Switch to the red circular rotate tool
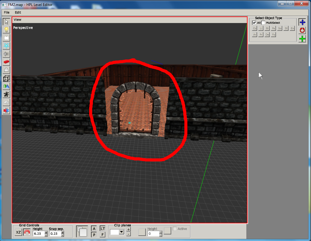 click(x=302, y=30)
